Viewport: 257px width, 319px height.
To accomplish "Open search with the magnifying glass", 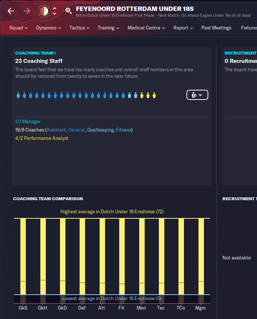I will click(x=68, y=11).
